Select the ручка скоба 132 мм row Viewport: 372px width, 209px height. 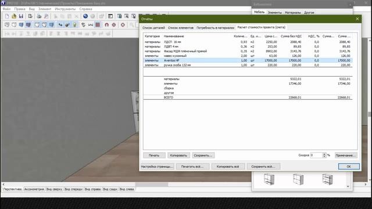(x=248, y=65)
